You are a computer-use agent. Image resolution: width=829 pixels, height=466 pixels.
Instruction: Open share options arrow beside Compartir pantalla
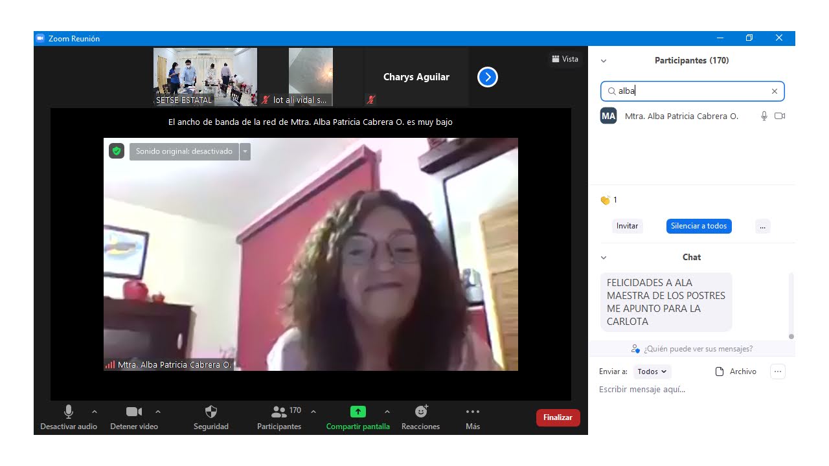coord(387,412)
